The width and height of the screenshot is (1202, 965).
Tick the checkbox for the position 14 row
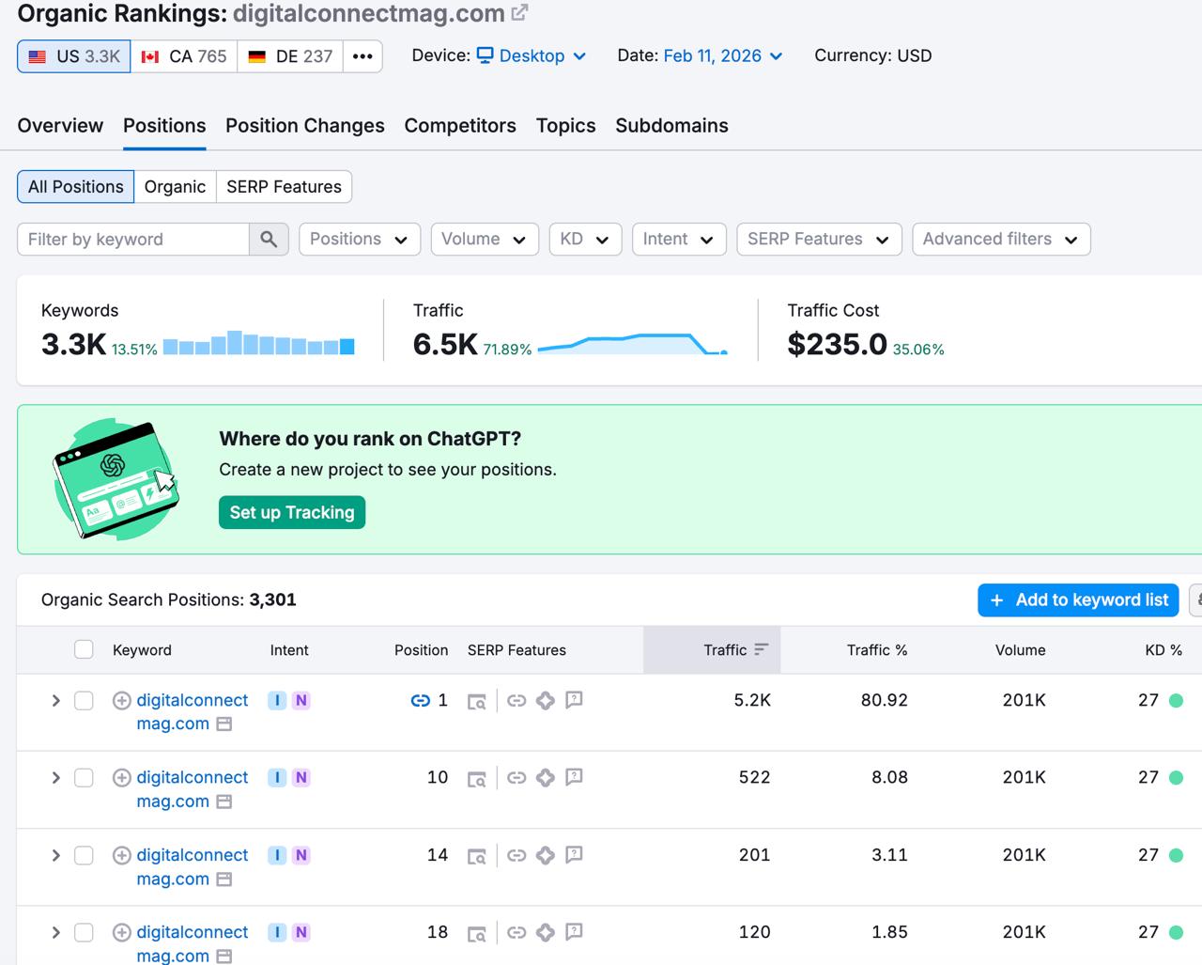click(84, 855)
